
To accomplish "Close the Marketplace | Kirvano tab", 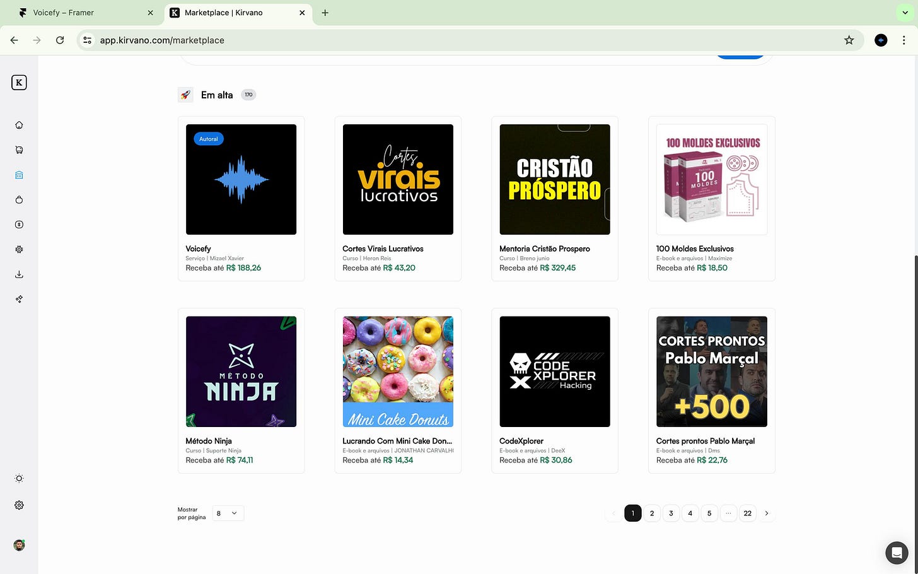I will pos(302,13).
